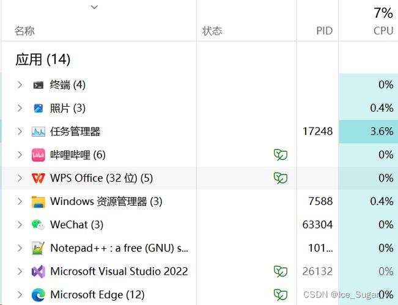This screenshot has width=398, height=305.
Task: Click PID value 7588
Action: click(x=320, y=201)
